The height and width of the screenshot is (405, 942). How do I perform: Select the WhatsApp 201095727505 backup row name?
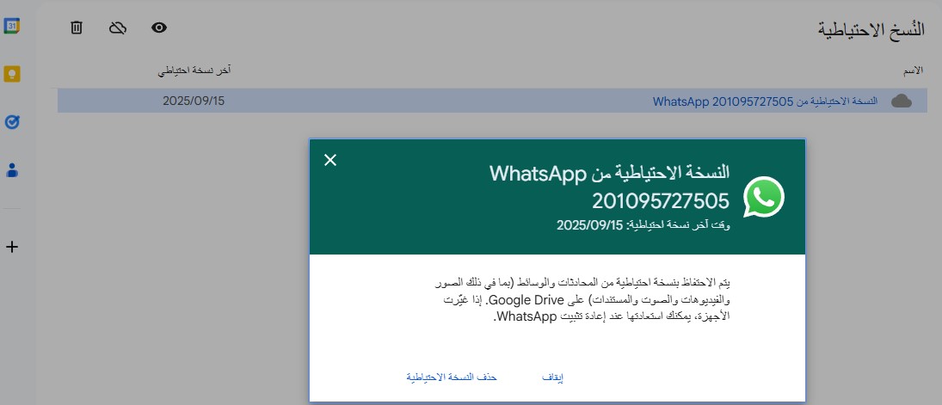766,101
